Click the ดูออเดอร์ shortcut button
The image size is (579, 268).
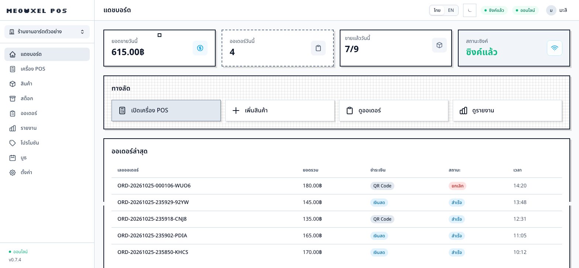(394, 111)
